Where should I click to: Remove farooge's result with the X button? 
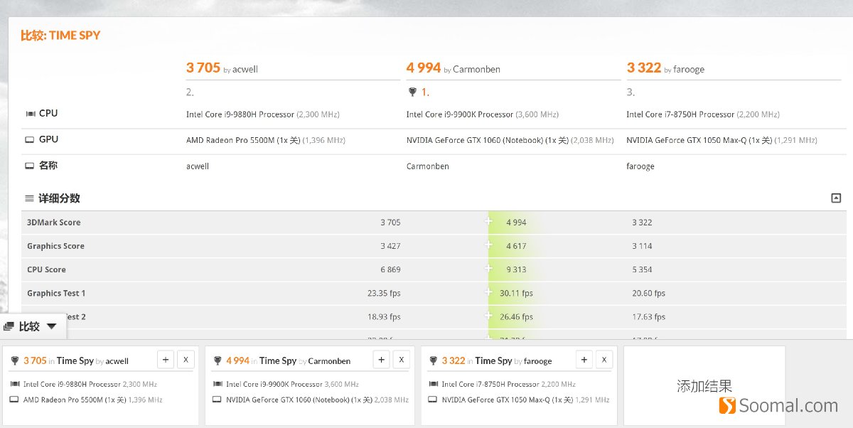pos(604,360)
